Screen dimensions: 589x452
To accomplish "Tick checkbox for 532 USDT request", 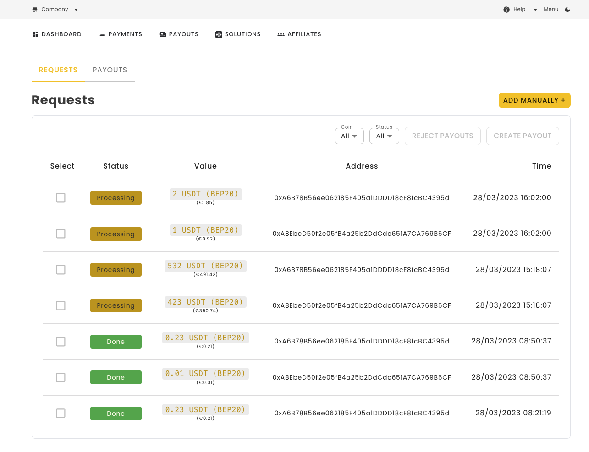I will pyautogui.click(x=61, y=270).
